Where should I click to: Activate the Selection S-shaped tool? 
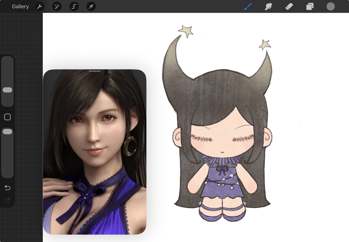[x=74, y=6]
